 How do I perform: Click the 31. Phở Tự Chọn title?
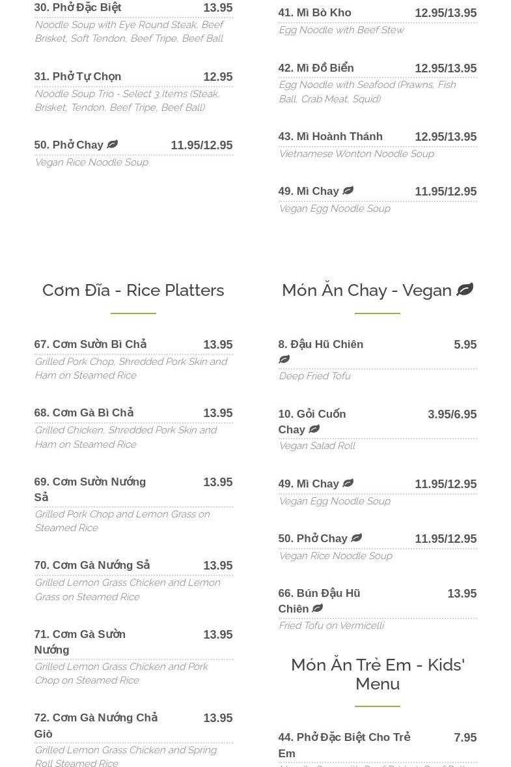[77, 77]
